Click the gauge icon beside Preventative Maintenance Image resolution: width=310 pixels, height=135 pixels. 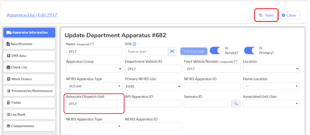click(x=9, y=91)
